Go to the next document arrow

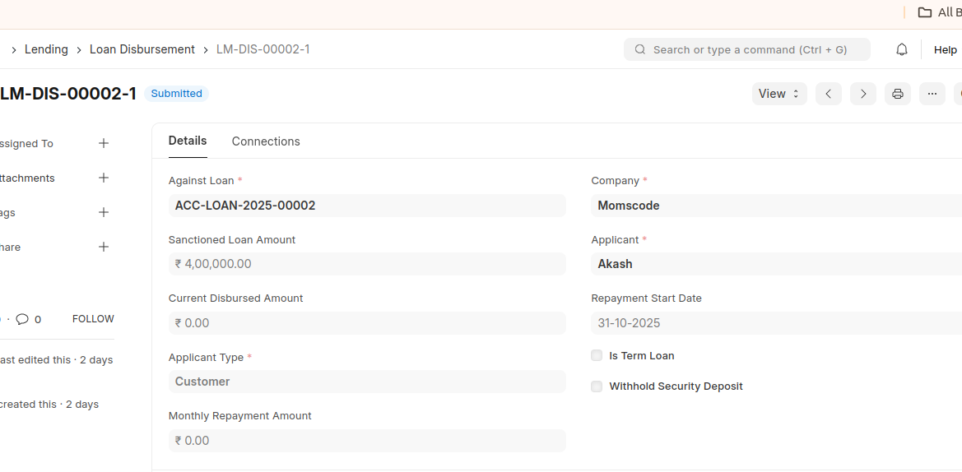click(x=862, y=94)
